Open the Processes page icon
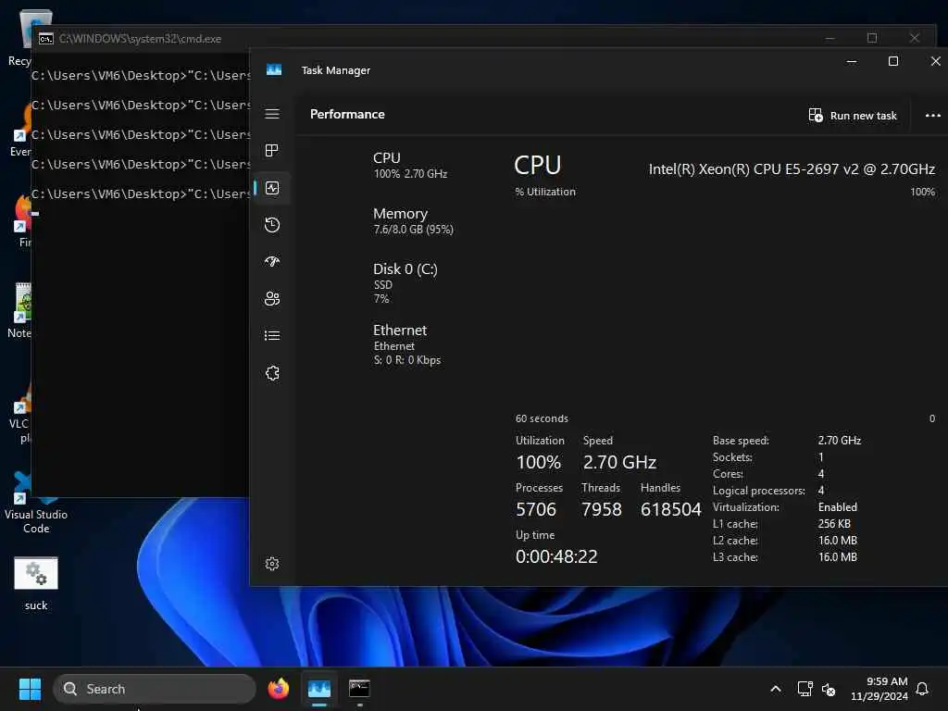The width and height of the screenshot is (948, 711). pyautogui.click(x=272, y=151)
